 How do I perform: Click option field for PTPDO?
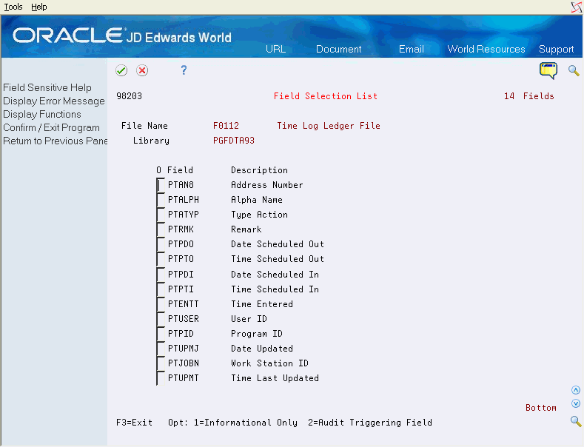coord(161,244)
